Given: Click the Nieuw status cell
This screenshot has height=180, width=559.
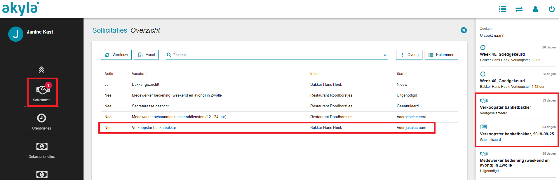Looking at the screenshot, I should [x=402, y=85].
